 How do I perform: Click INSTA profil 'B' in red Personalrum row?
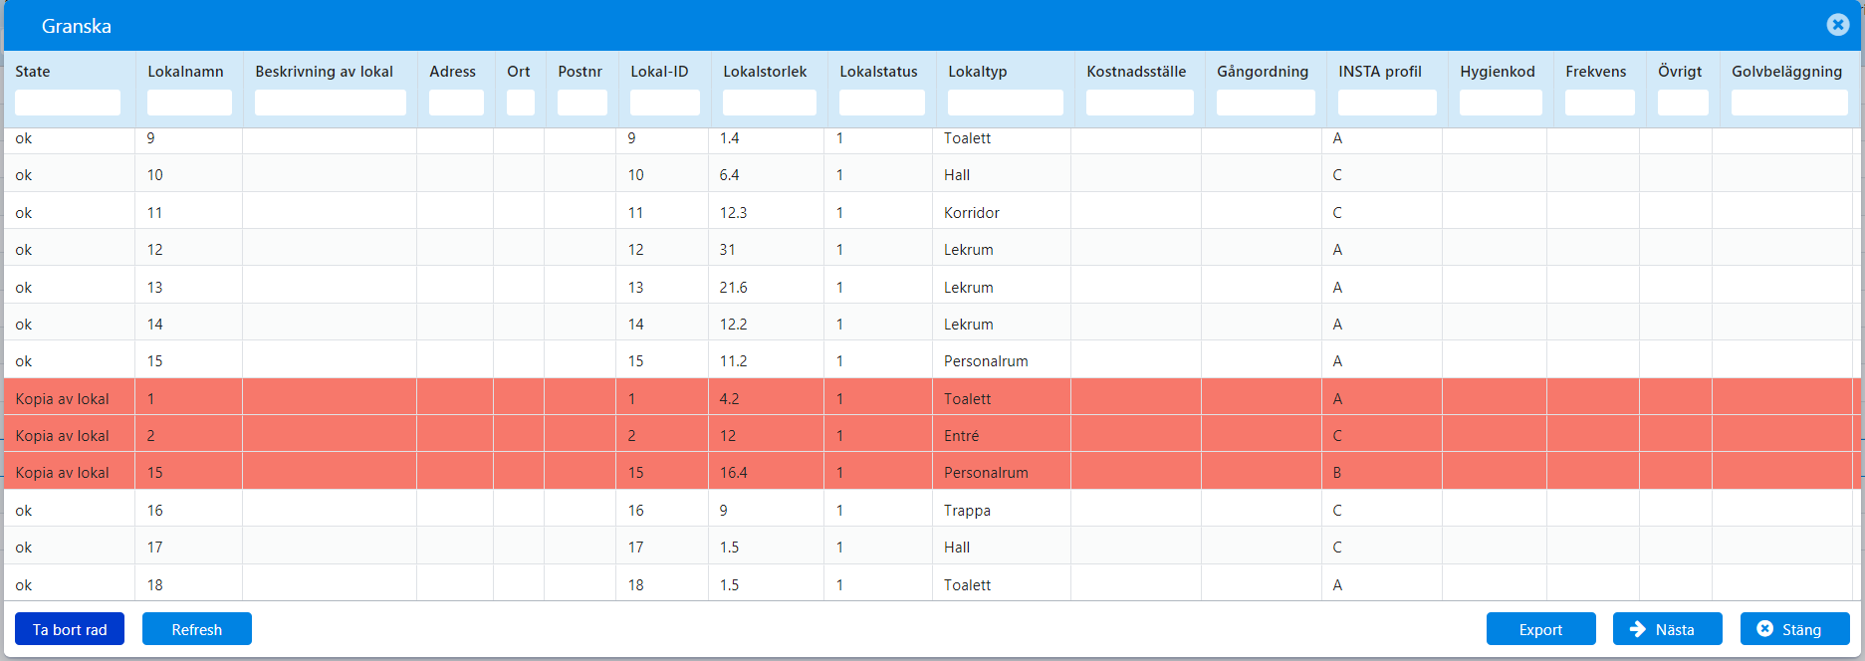click(1337, 473)
